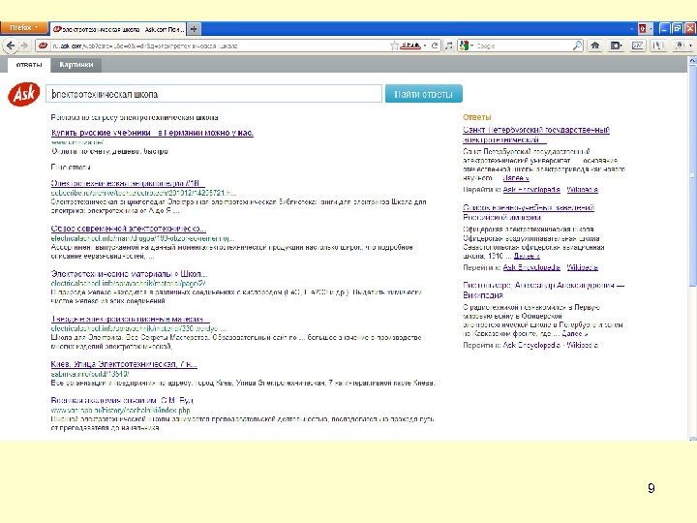Open the bookmarks menu icon
Viewport: 697px width, 523px height.
pyautogui.click(x=616, y=46)
